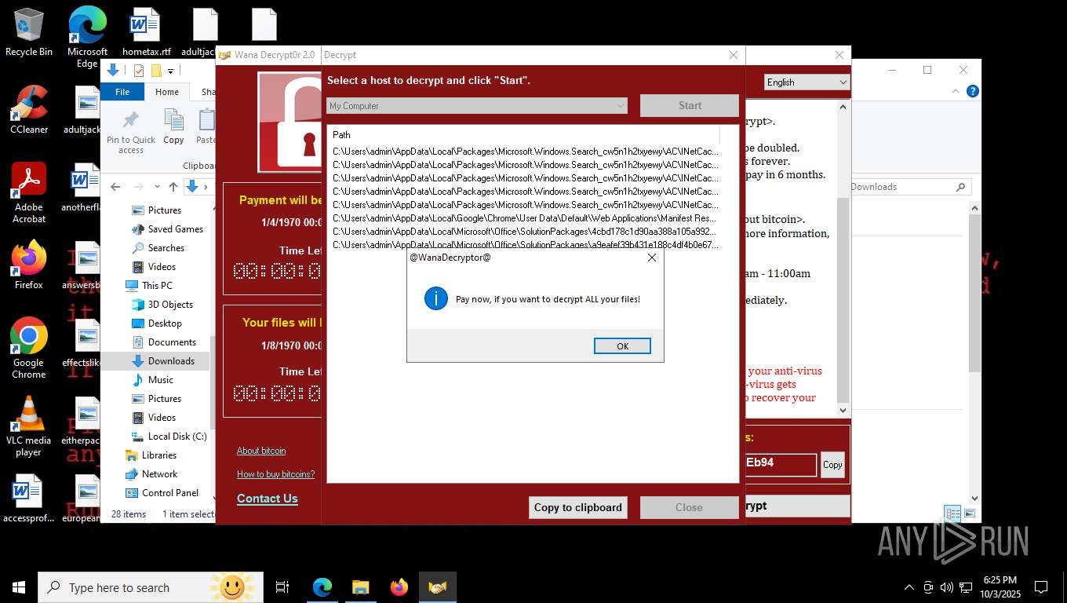Screen dimensions: 1067x603
Task: Open the notification center icon
Action: pyautogui.click(x=1041, y=587)
